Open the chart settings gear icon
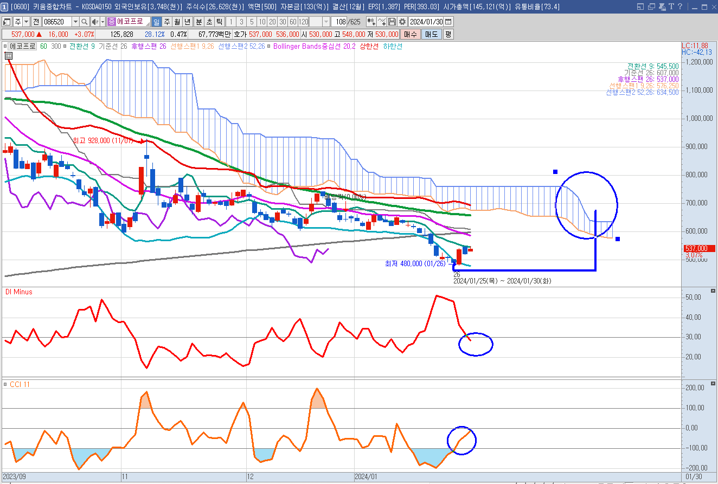Viewport: 718px width, 484px height. tap(402, 22)
